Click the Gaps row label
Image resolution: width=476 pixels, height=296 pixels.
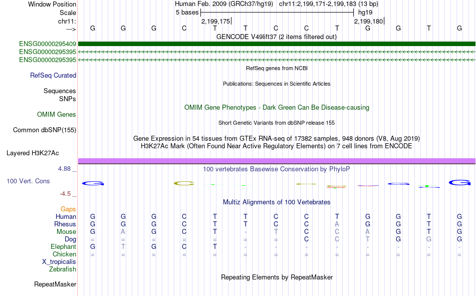(68, 209)
